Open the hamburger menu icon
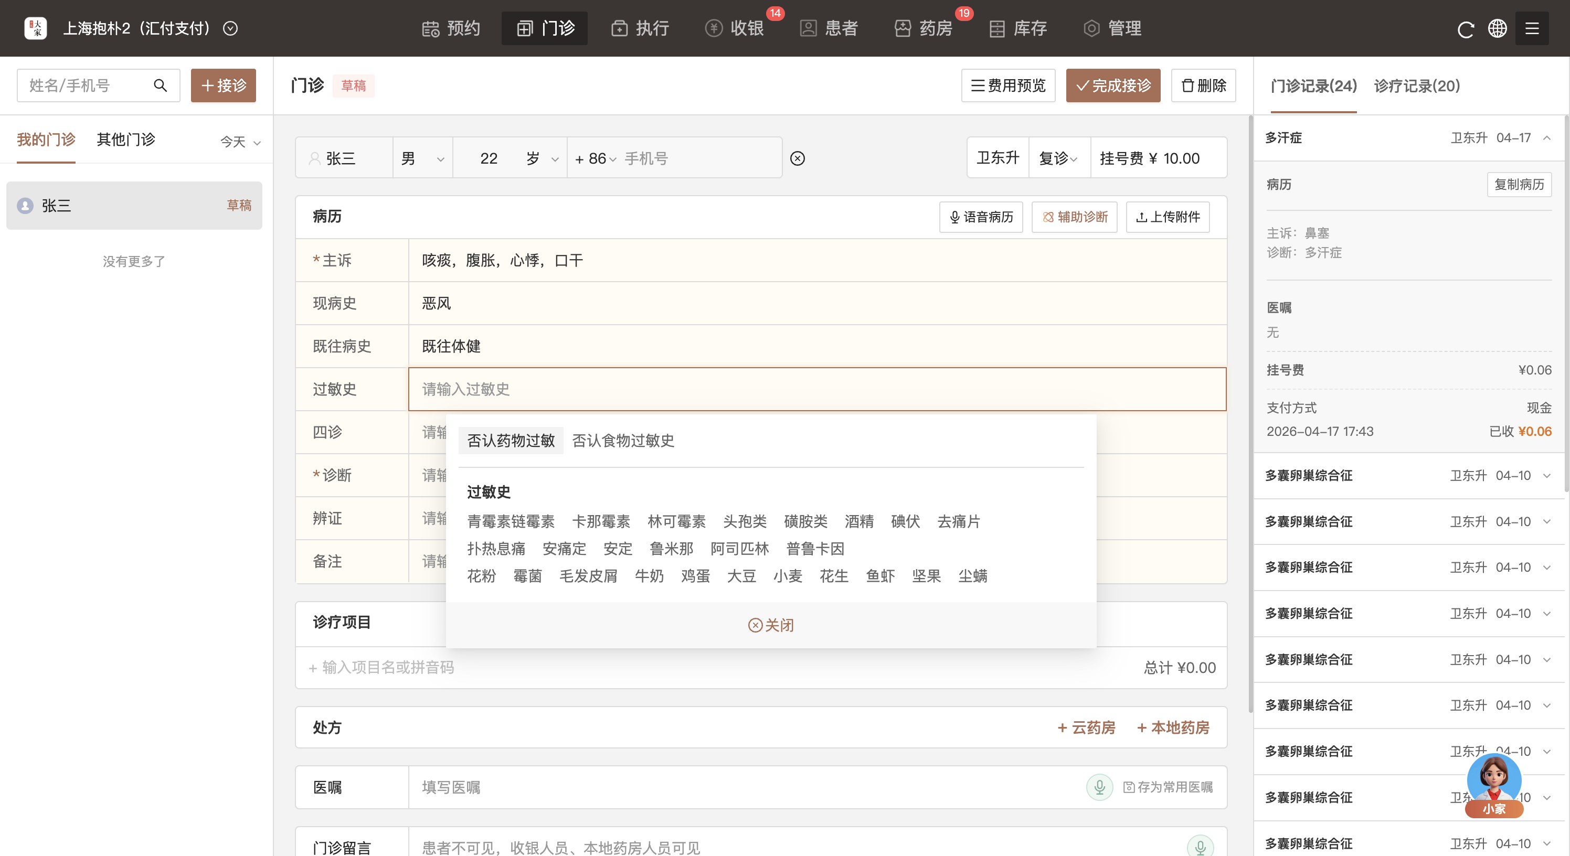Image resolution: width=1570 pixels, height=856 pixels. pyautogui.click(x=1532, y=29)
